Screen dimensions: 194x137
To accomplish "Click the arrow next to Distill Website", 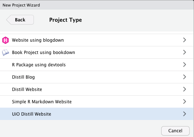I will (185, 89).
